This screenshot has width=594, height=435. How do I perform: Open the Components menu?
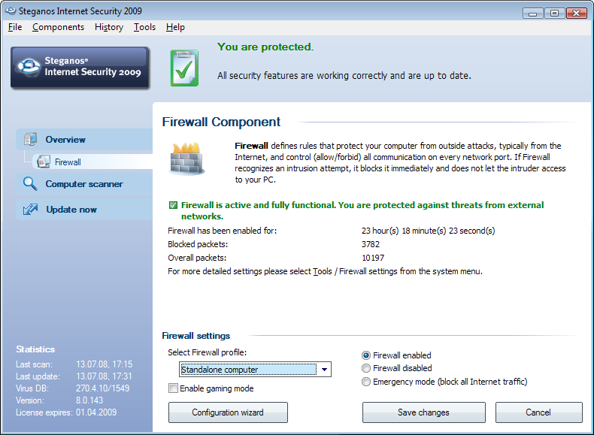(58, 27)
